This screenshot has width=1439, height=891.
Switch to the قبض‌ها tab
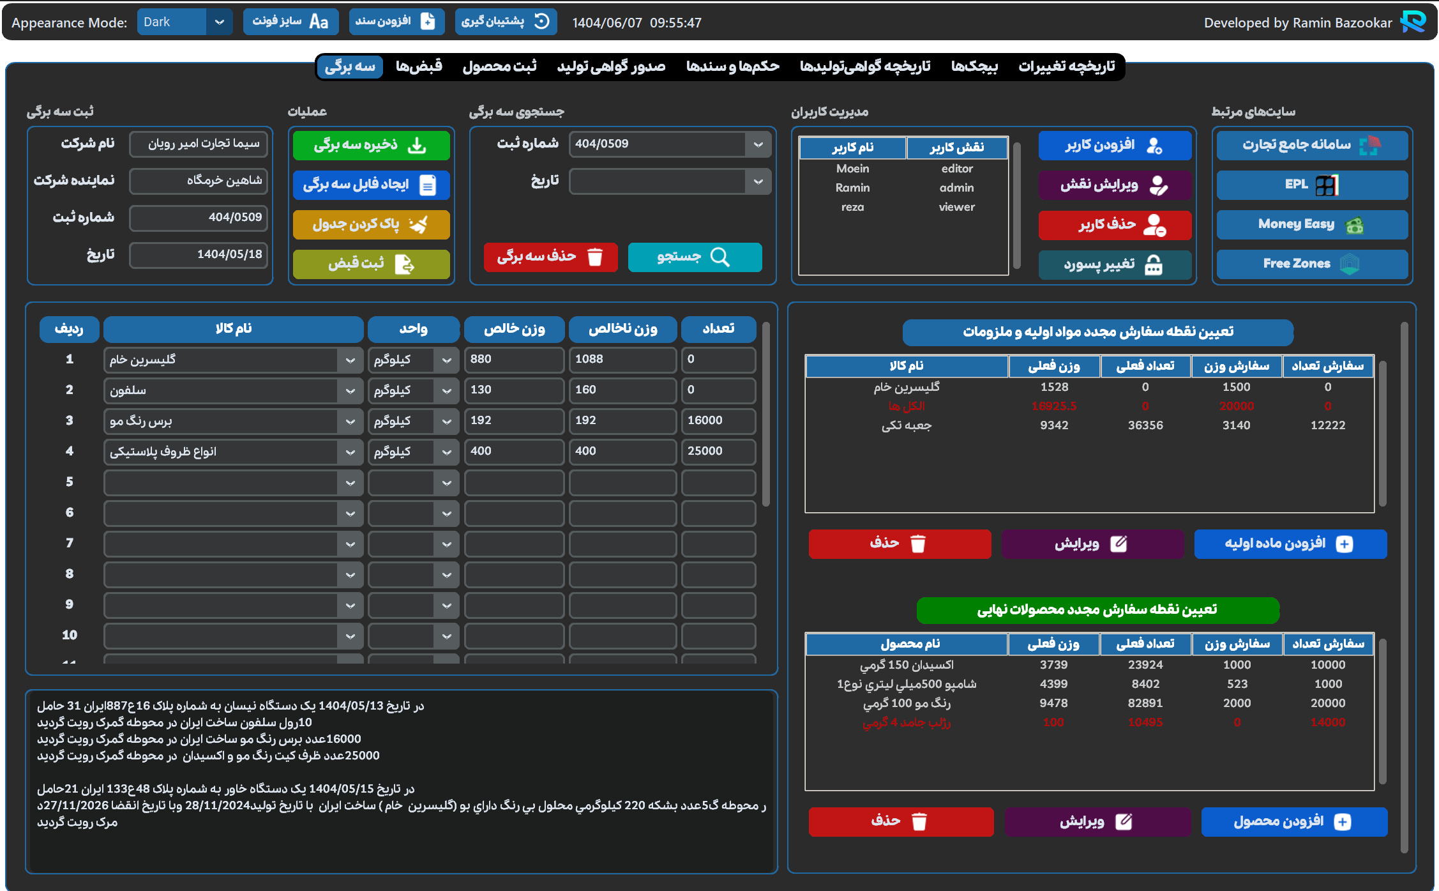click(418, 66)
